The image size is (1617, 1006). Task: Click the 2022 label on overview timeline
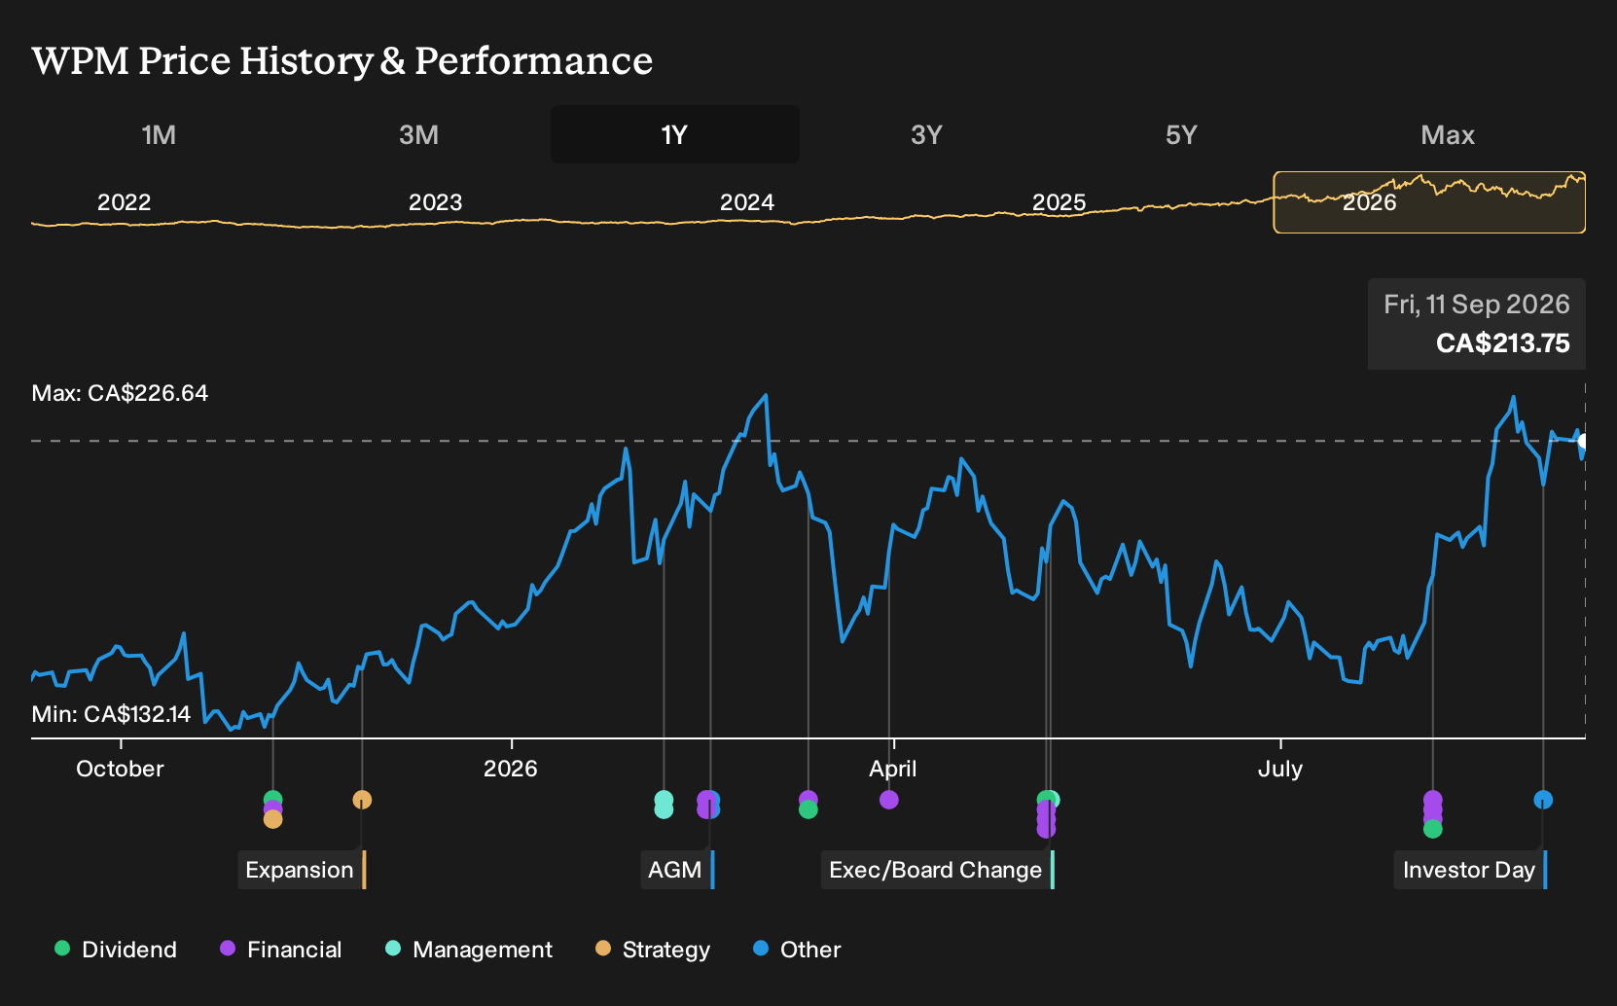pyautogui.click(x=125, y=202)
